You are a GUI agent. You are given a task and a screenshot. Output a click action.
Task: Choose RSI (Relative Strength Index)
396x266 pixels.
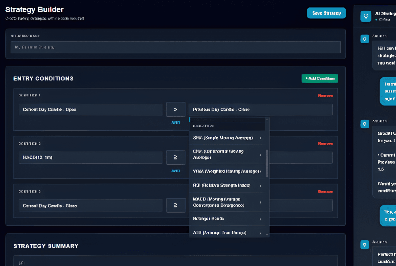point(227,185)
